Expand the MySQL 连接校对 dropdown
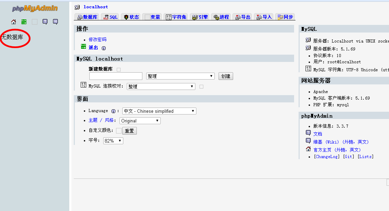 [161, 86]
